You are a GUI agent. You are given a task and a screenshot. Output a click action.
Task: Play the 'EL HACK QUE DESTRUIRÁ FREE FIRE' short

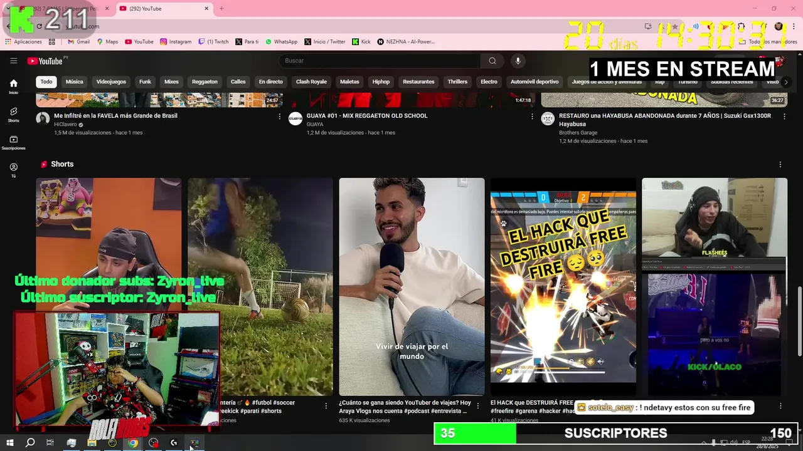click(563, 287)
